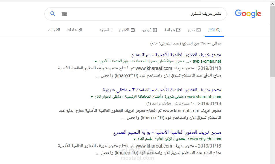Viewport: 275px width, 164px height.
Task: Open الإعدادات (Settings) menu
Action: [x=74, y=30]
